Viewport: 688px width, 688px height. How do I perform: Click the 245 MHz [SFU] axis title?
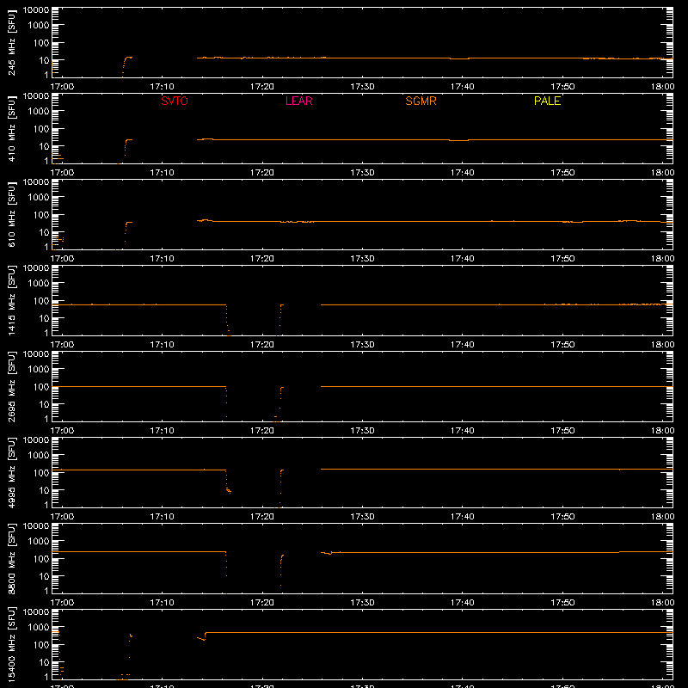tap(12, 42)
